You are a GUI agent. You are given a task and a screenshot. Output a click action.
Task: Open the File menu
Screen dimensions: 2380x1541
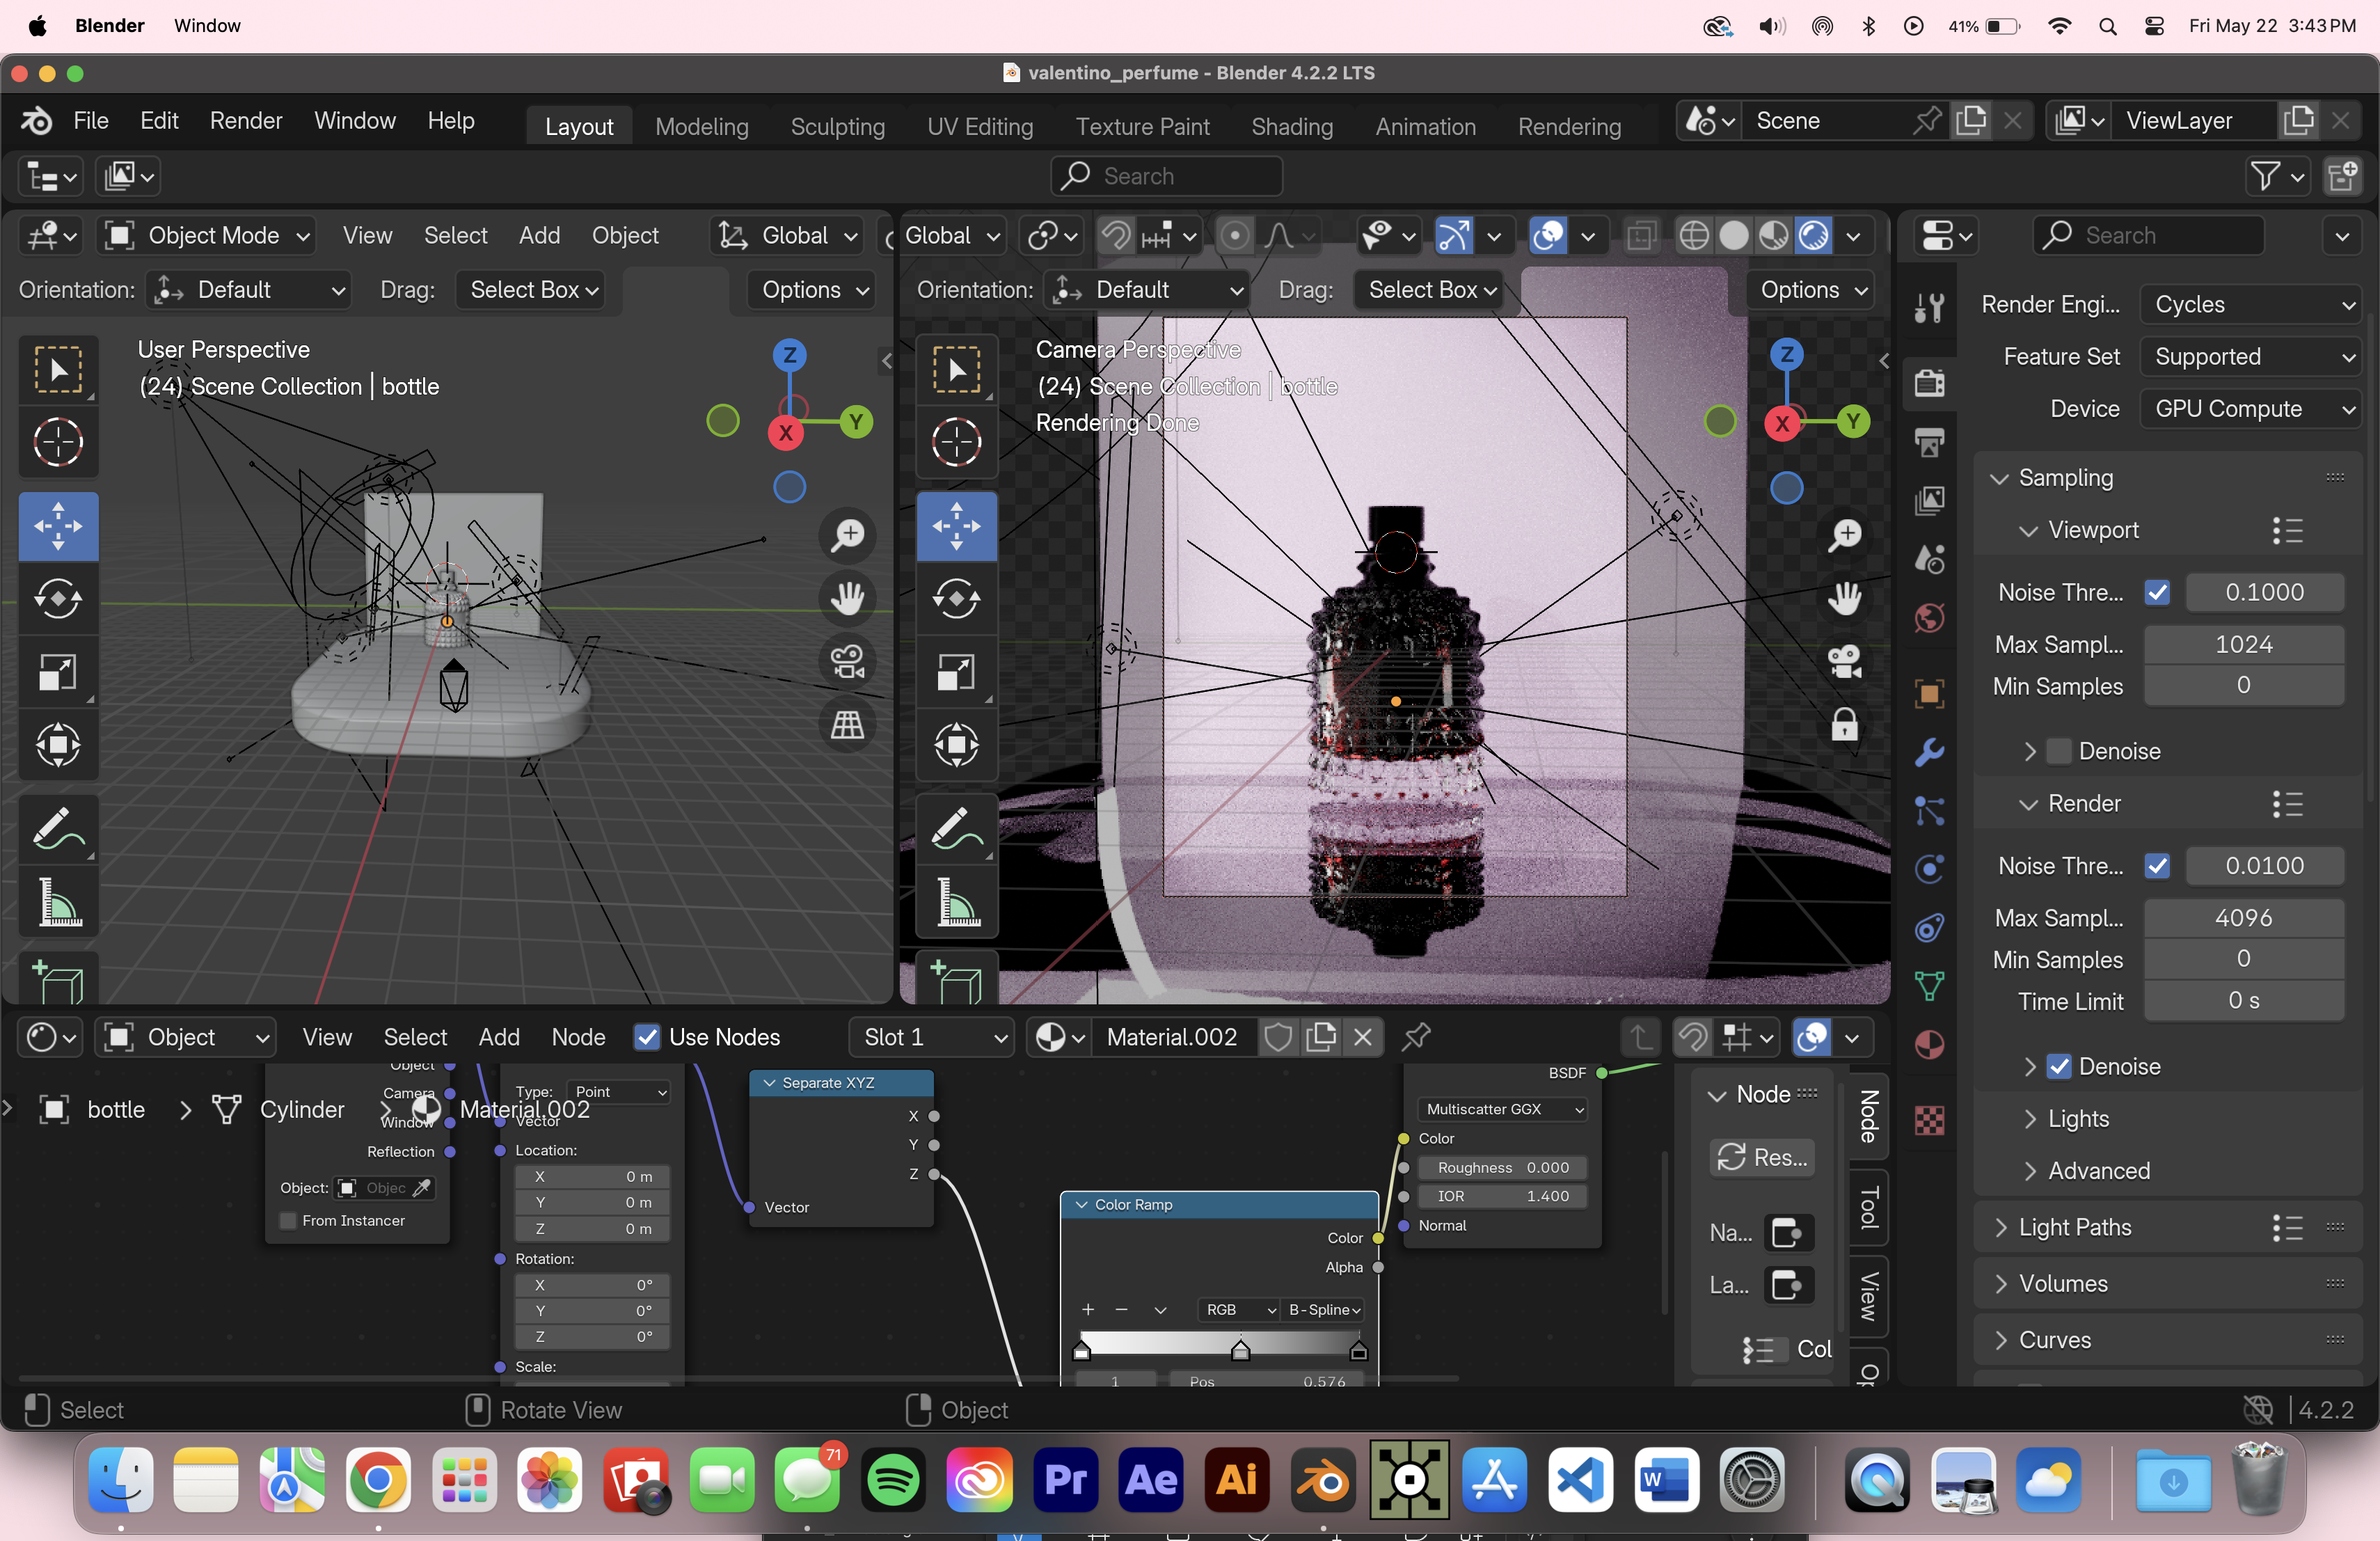[90, 121]
